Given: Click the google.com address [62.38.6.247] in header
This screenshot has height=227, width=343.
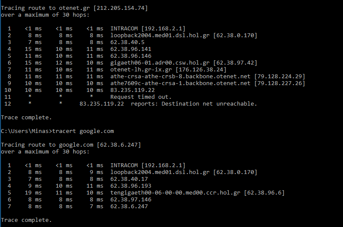Looking at the screenshot, I should click(x=119, y=144).
